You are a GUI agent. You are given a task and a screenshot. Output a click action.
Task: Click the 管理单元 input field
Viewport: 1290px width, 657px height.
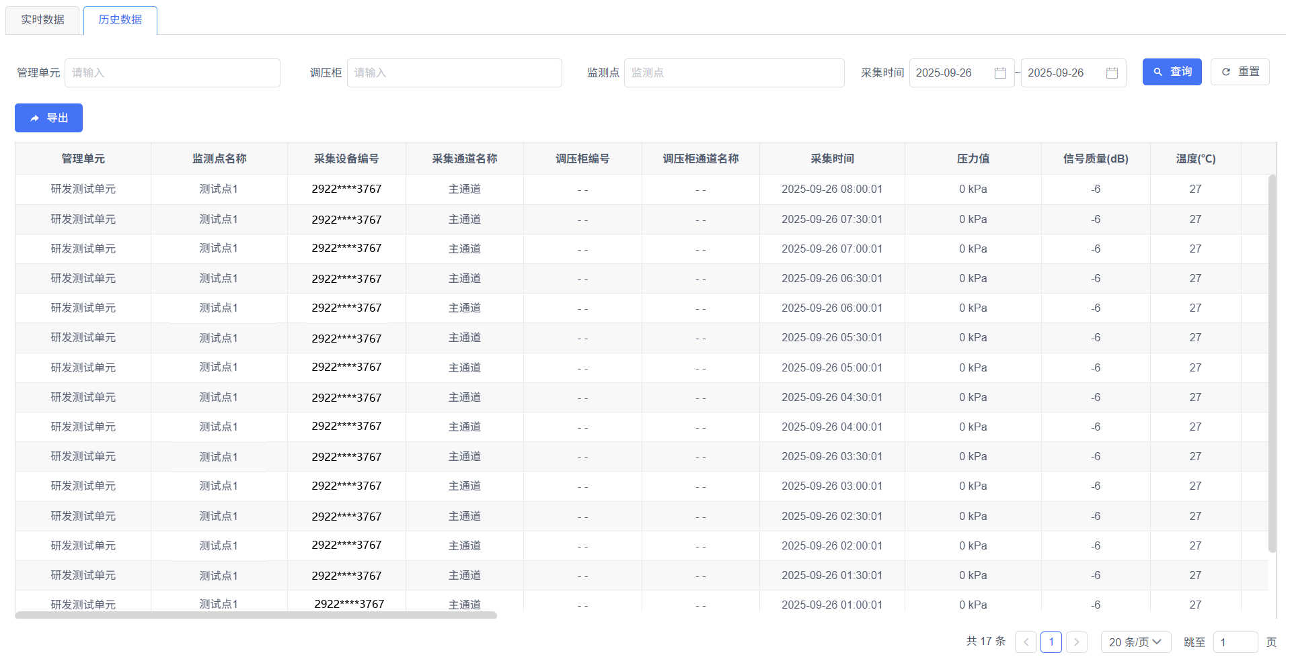pyautogui.click(x=172, y=73)
